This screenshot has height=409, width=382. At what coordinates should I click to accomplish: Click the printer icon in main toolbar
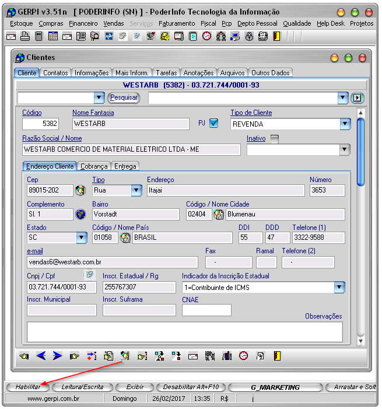24,36
